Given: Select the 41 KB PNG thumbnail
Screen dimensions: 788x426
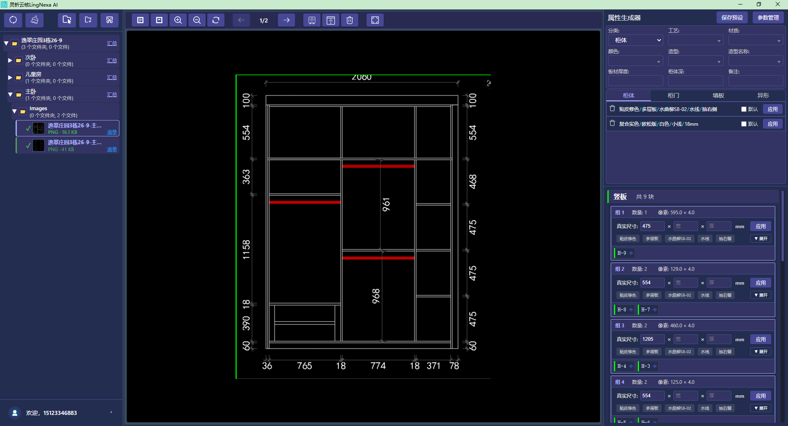Looking at the screenshot, I should pyautogui.click(x=39, y=145).
